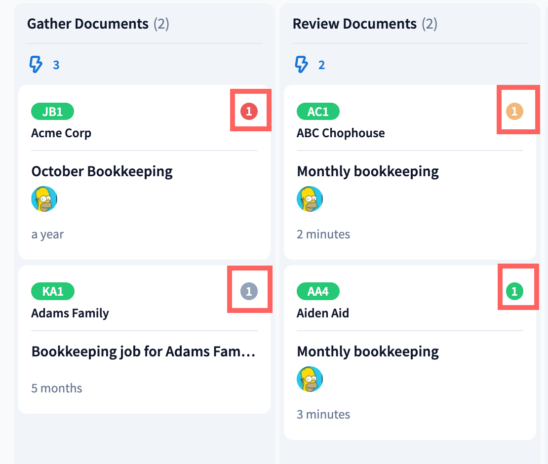Image resolution: width=548 pixels, height=464 pixels.
Task: Open the Bookkeeping job for Adams Family
Action: click(143, 351)
